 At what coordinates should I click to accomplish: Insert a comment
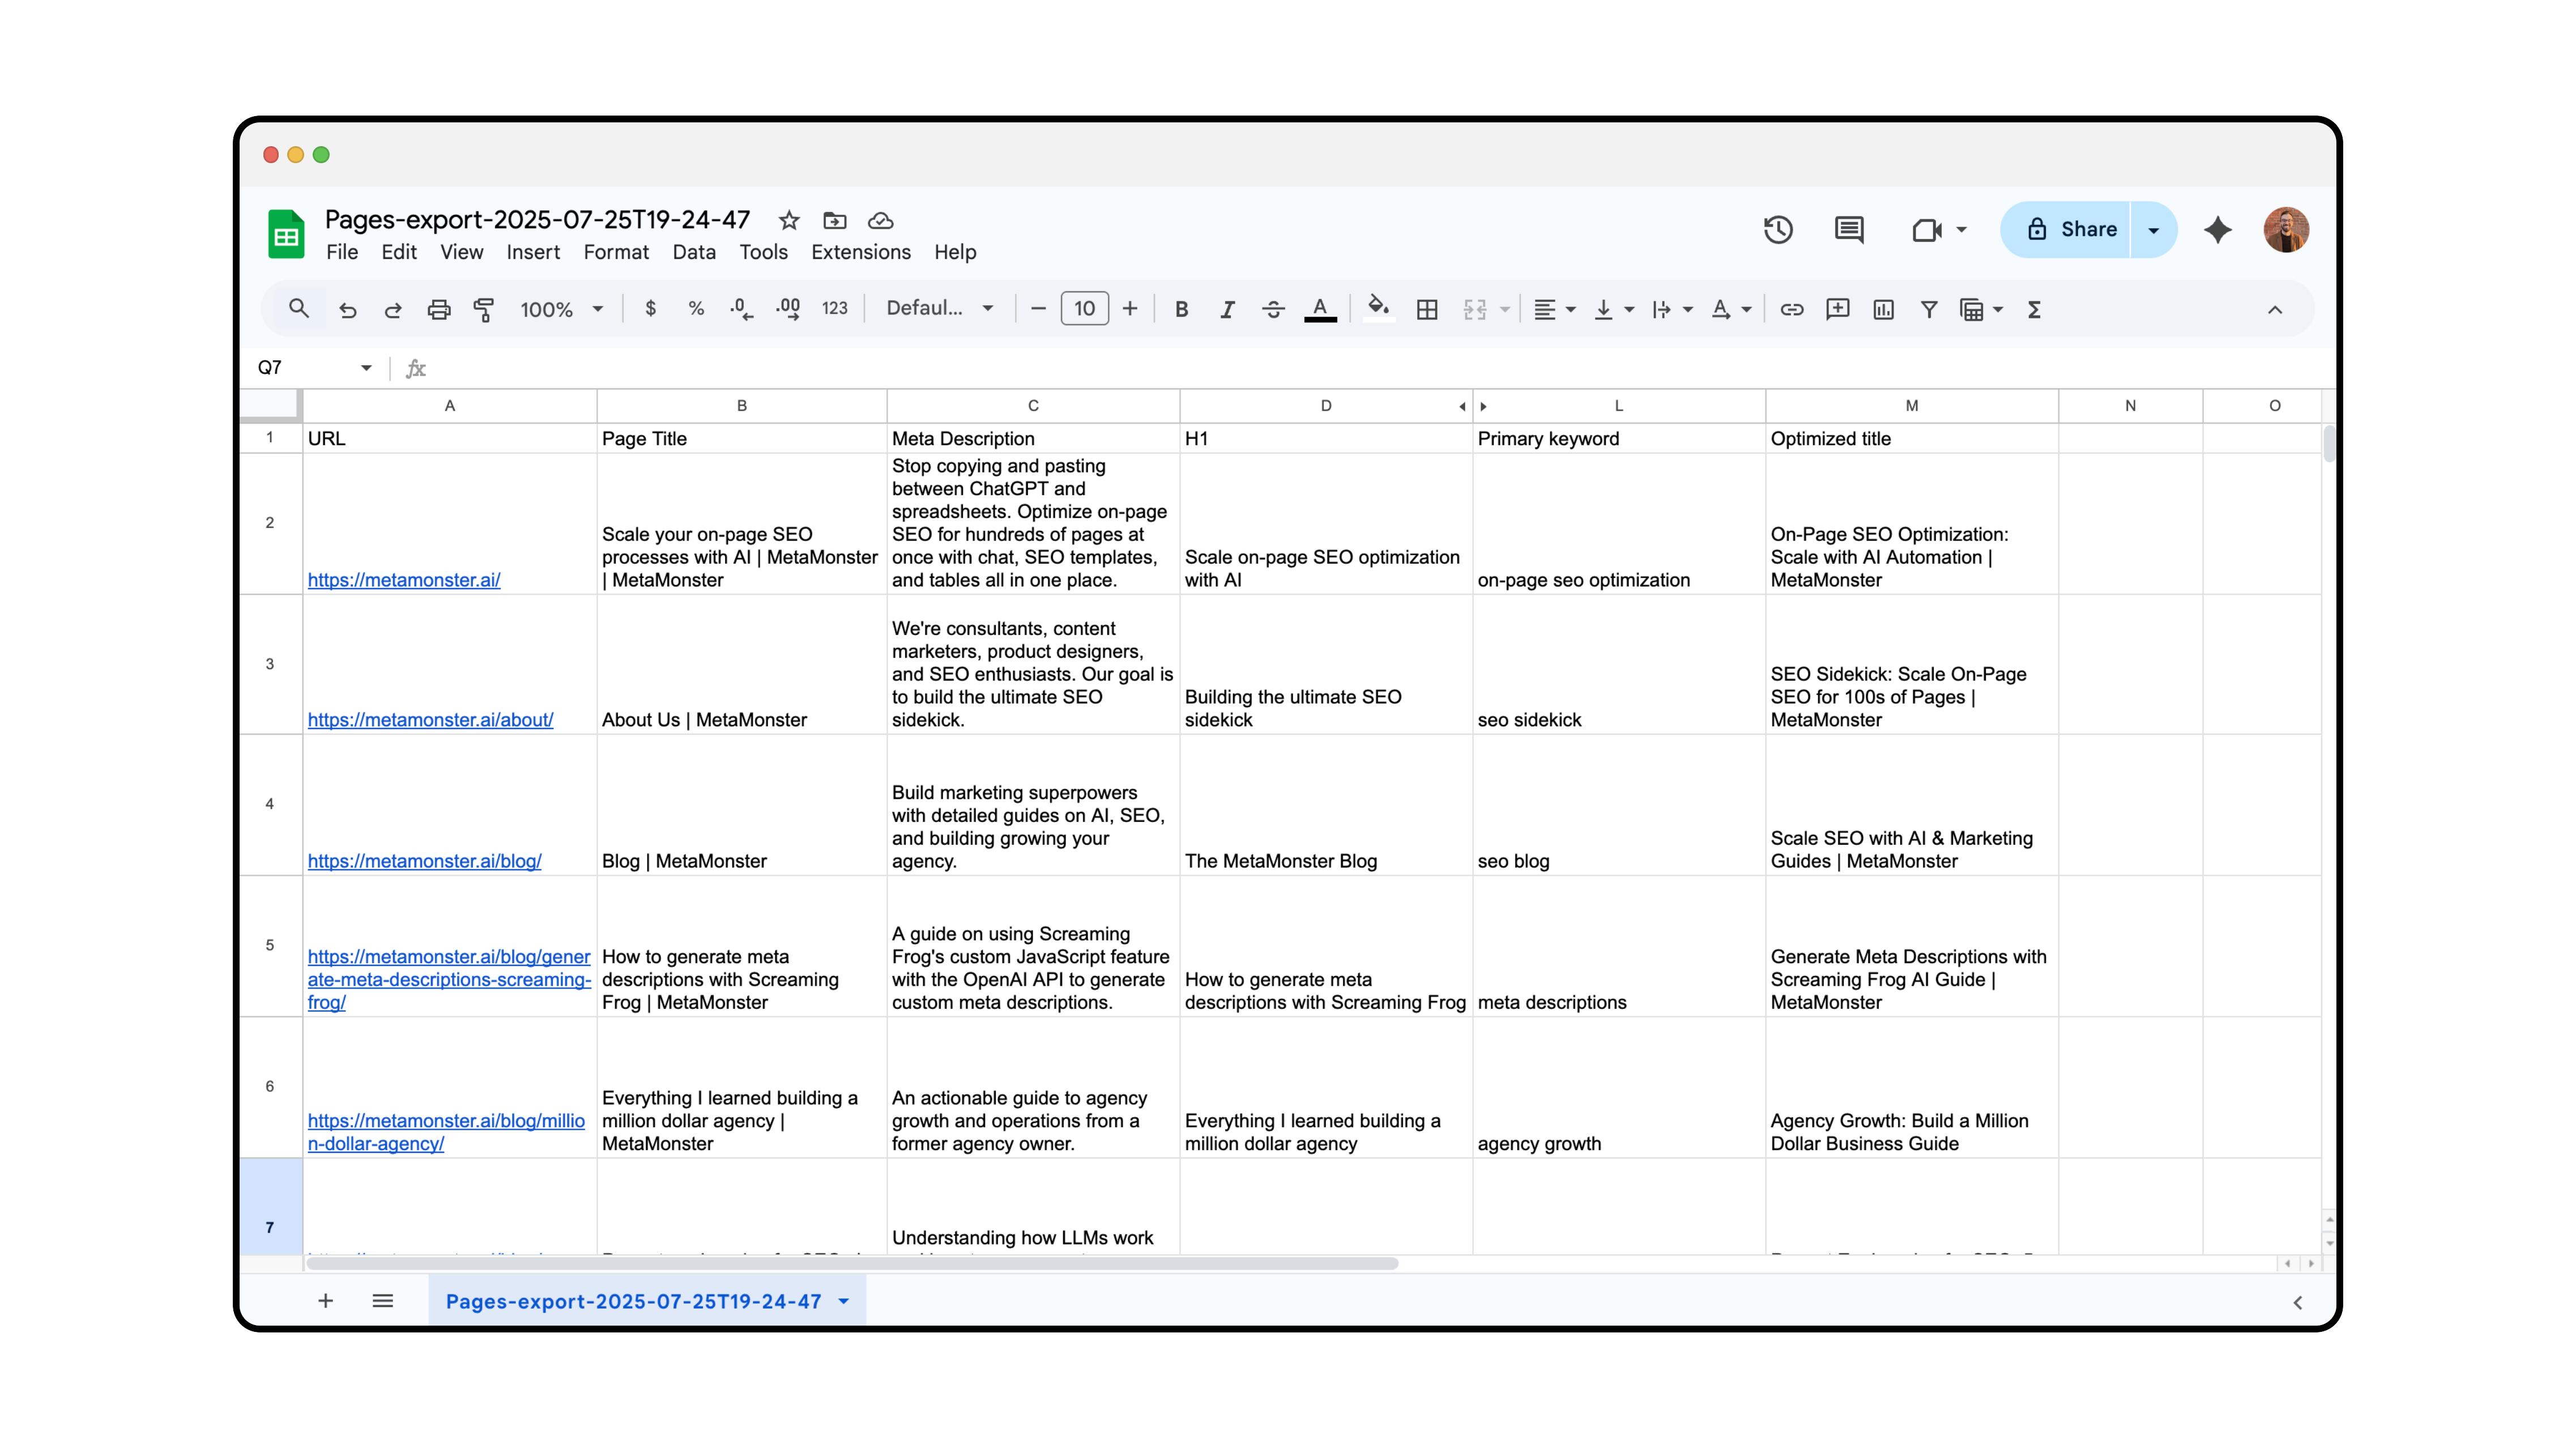click(x=1837, y=310)
